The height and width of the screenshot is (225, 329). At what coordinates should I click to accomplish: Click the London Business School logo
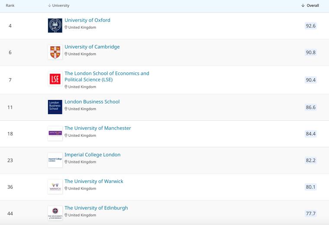click(55, 107)
